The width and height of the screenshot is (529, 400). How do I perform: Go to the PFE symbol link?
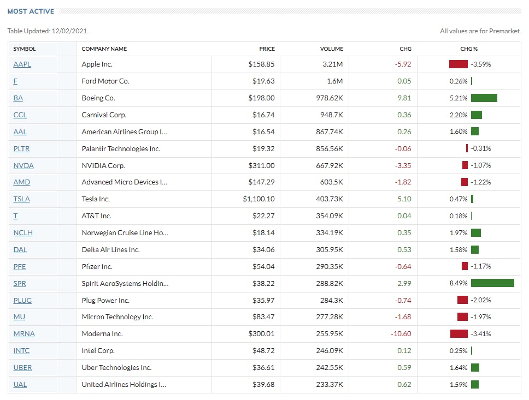20,266
